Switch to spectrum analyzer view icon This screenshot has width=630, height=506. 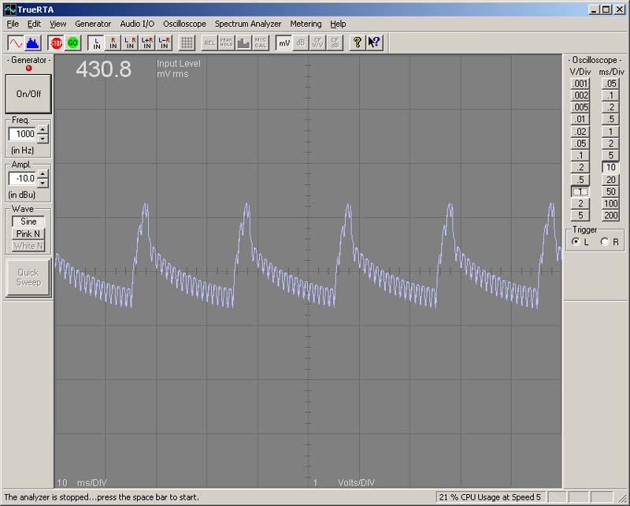32,43
